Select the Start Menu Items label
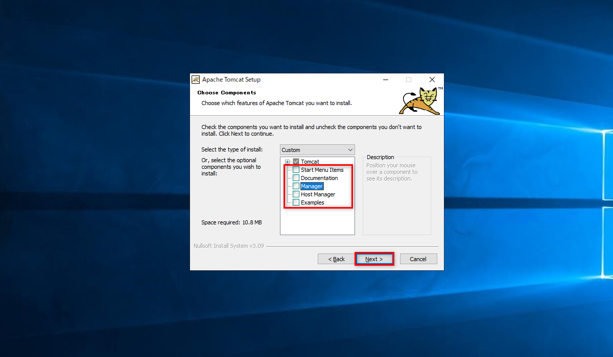613x357 pixels. click(322, 170)
